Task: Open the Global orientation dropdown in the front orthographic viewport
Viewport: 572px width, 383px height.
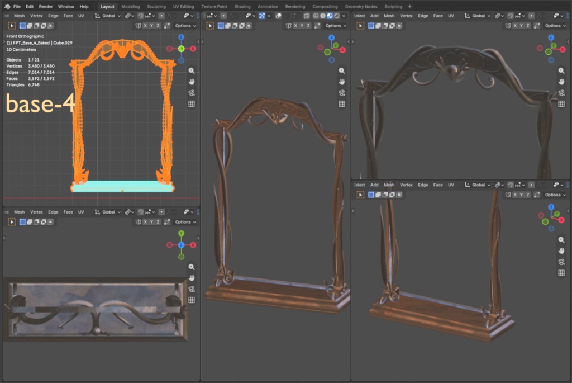Action: 108,16
